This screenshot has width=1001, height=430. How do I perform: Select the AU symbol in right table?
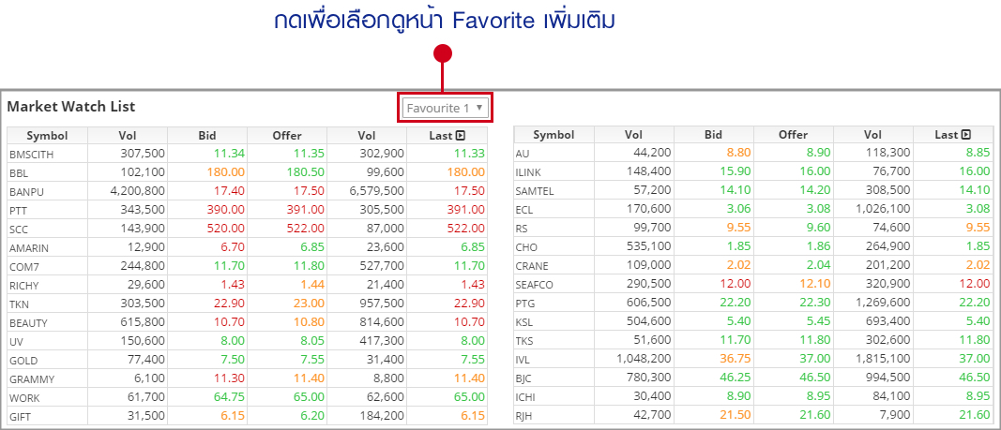[x=523, y=154]
